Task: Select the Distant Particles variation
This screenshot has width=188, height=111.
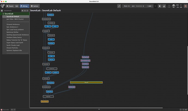Action: click(16, 48)
